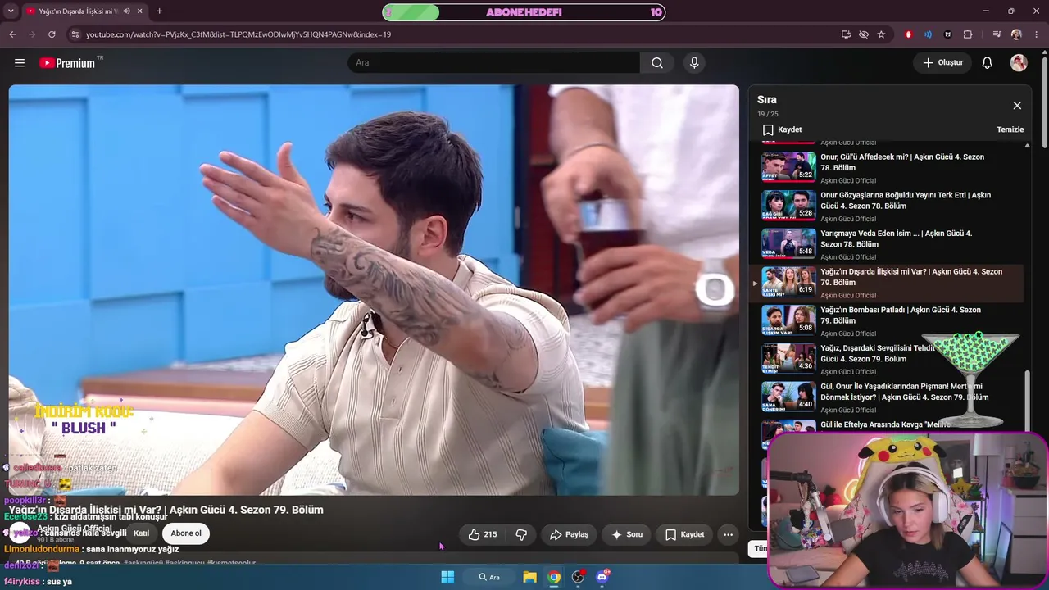1049x590 pixels.
Task: Click the YouTube search field 'Ara'
Action: coord(494,63)
